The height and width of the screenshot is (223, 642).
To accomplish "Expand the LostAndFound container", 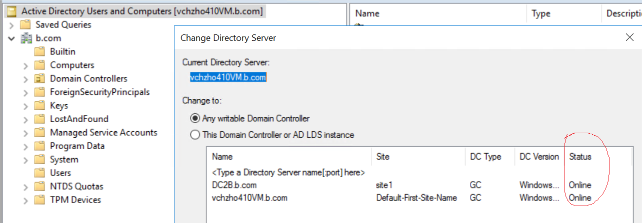I will [26, 119].
